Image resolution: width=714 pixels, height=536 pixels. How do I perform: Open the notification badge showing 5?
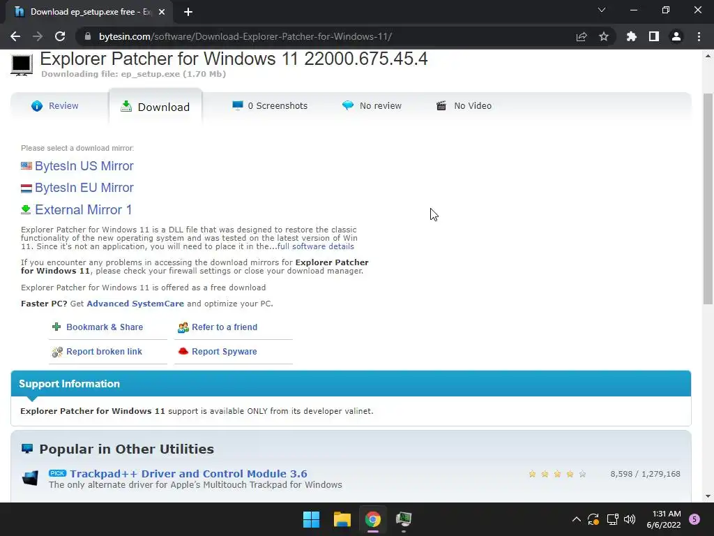[694, 519]
